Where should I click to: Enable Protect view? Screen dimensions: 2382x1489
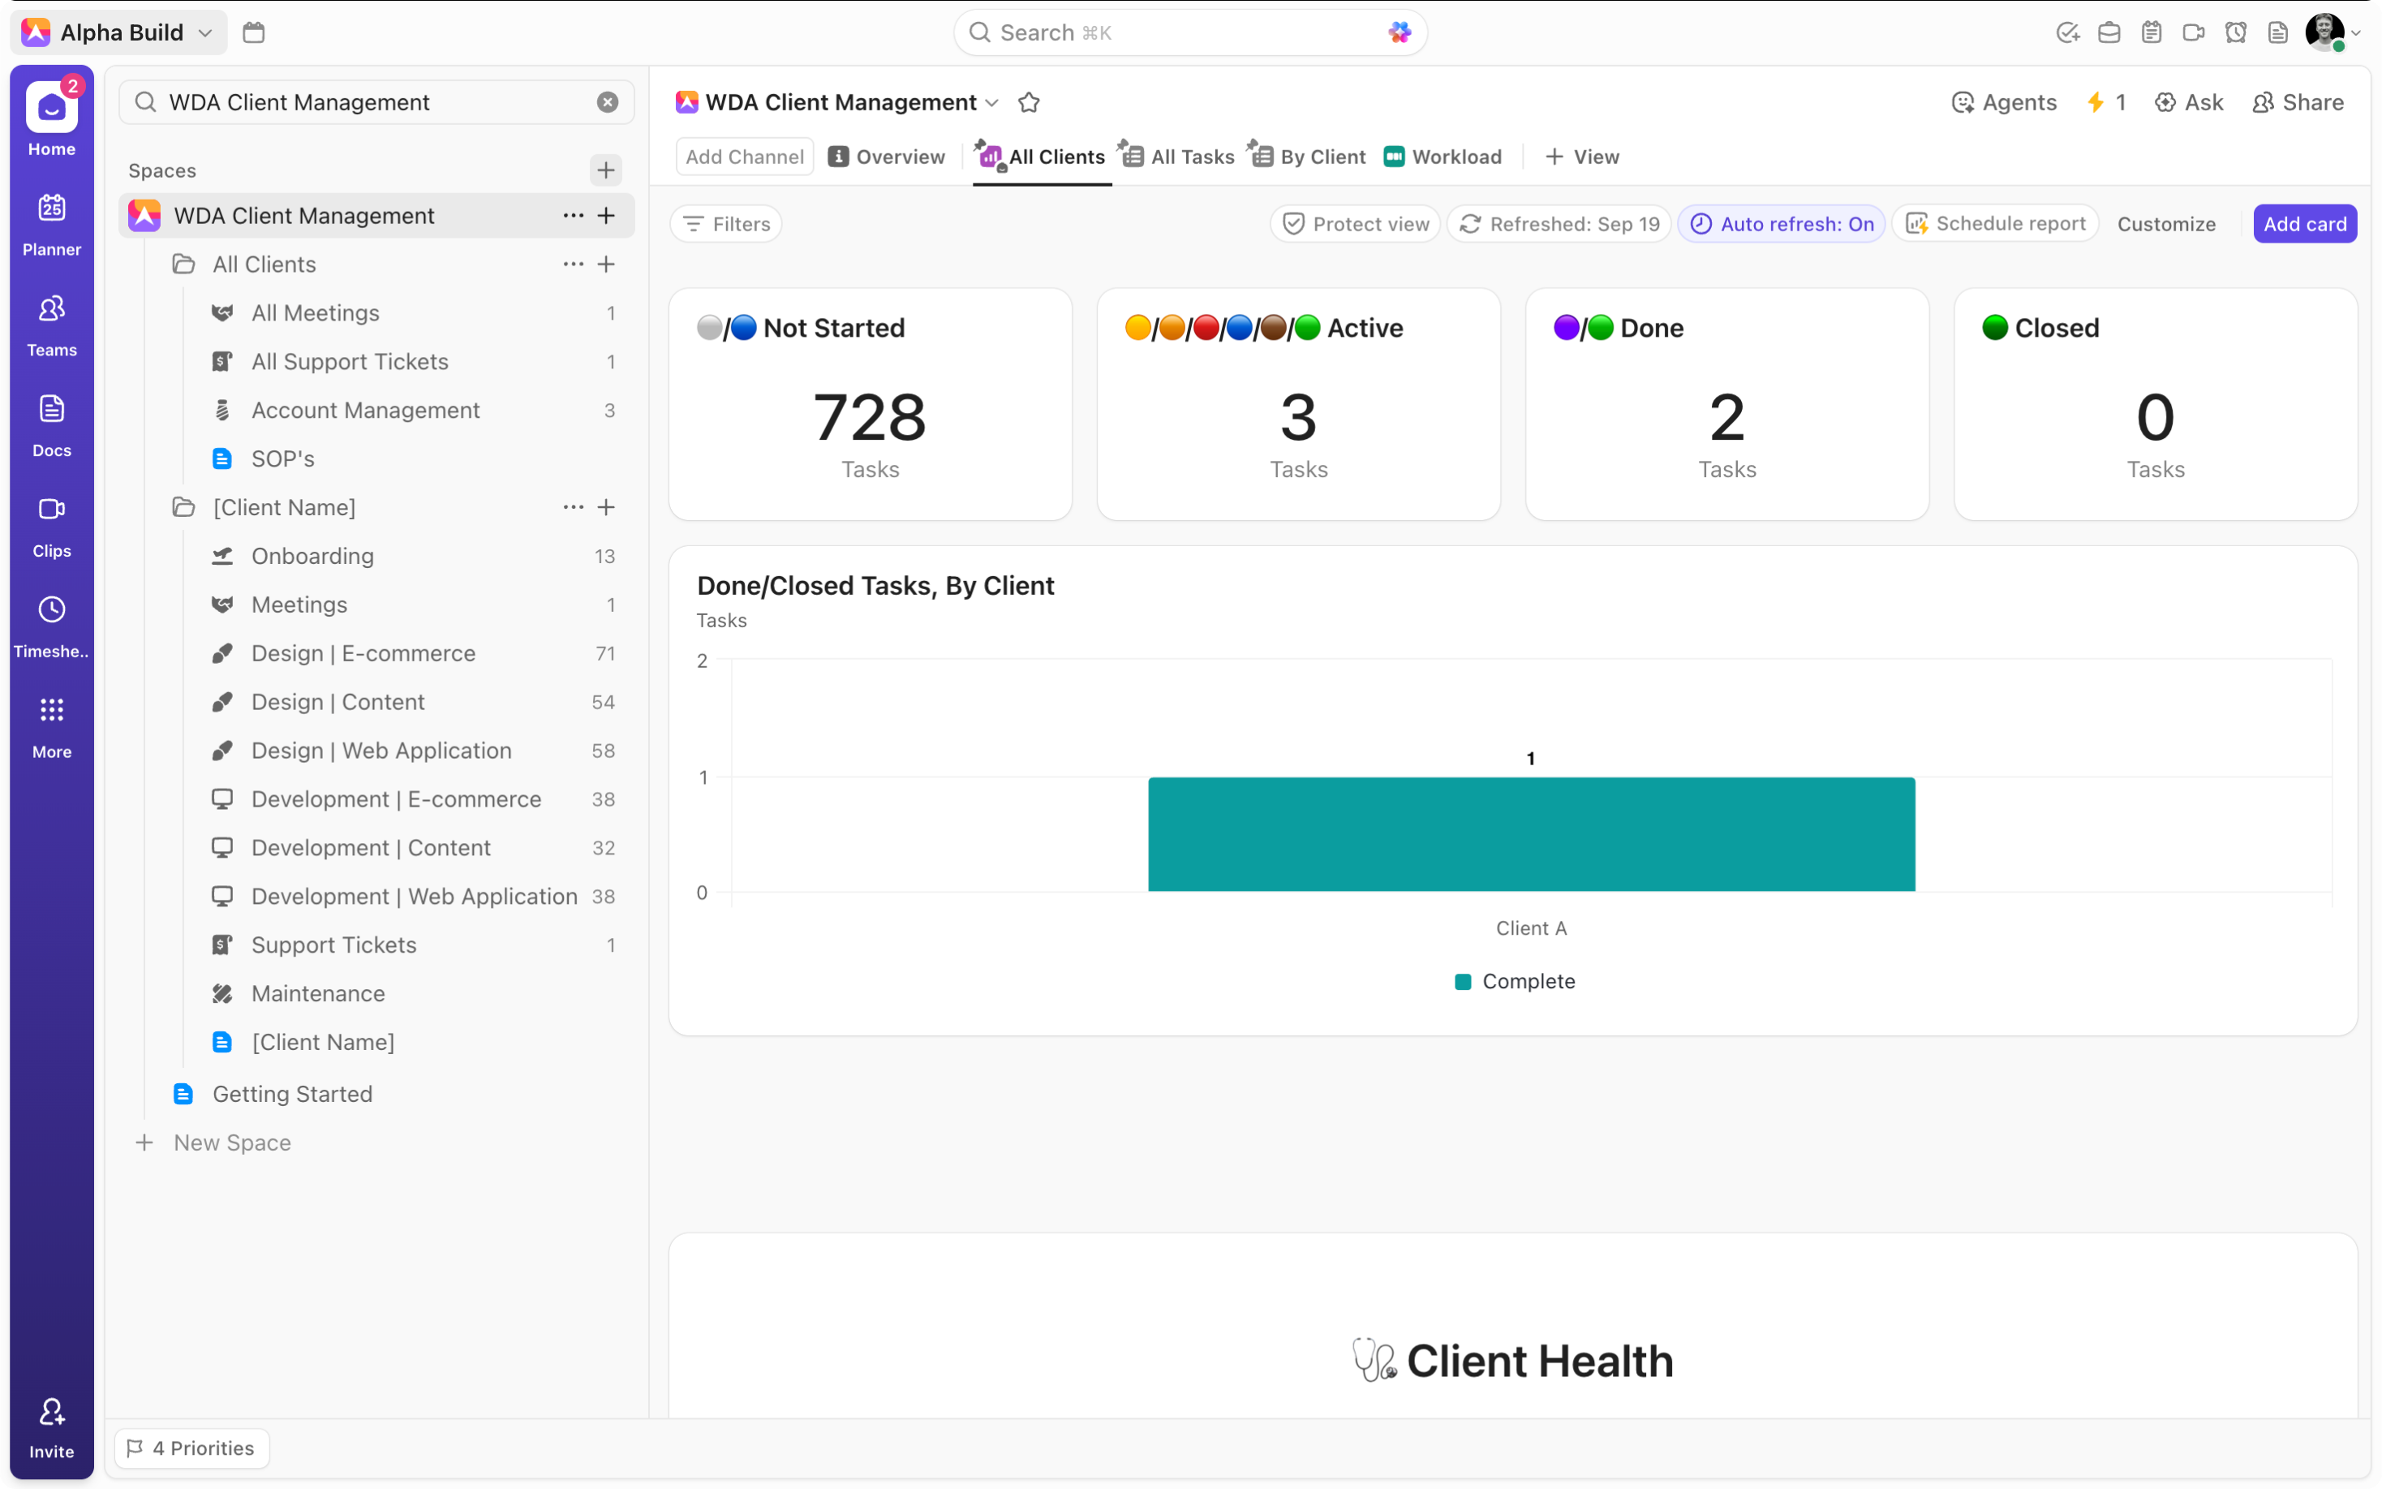click(1354, 223)
